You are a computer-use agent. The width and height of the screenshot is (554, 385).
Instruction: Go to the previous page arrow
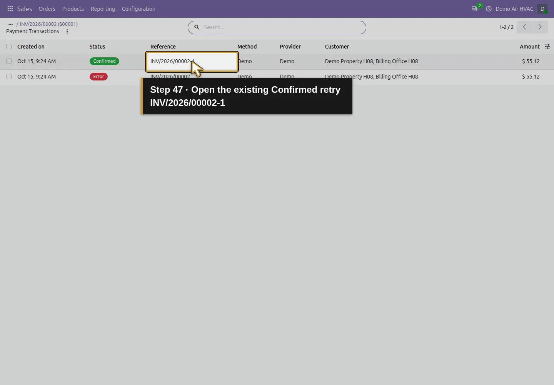[524, 27]
